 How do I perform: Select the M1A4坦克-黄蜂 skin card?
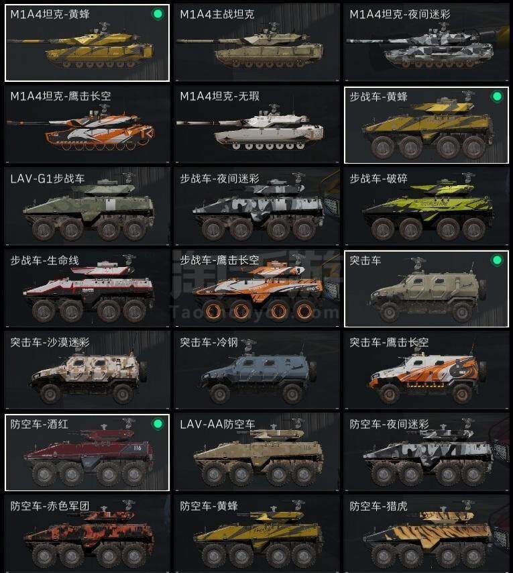[87, 43]
